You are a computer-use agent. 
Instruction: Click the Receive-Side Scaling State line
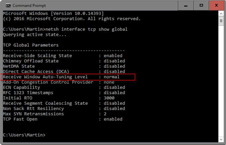pos(62,56)
